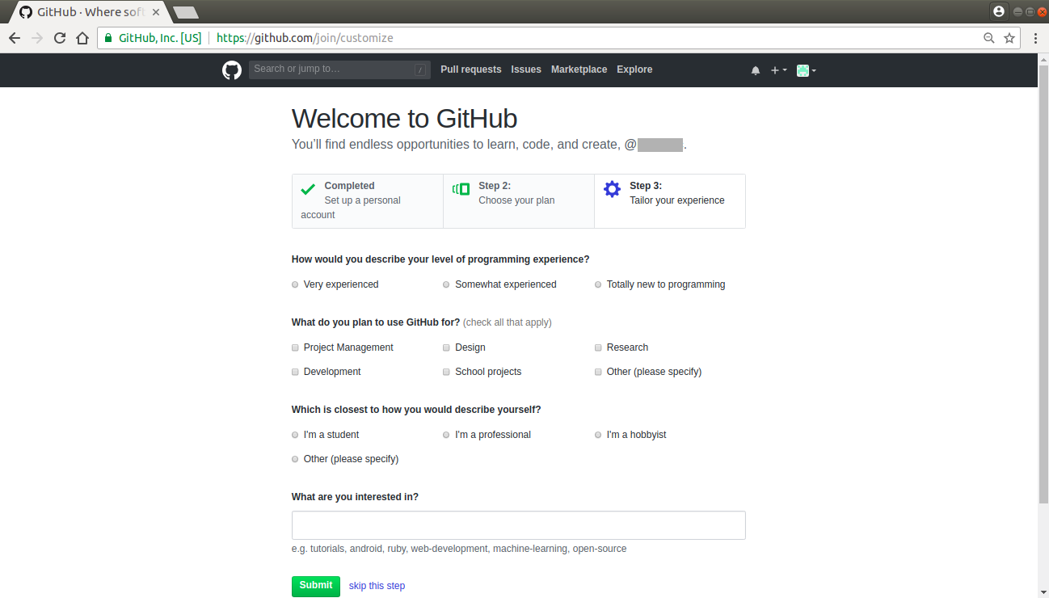
Task: Click Step 2 Choose your plan
Action: [519, 201]
